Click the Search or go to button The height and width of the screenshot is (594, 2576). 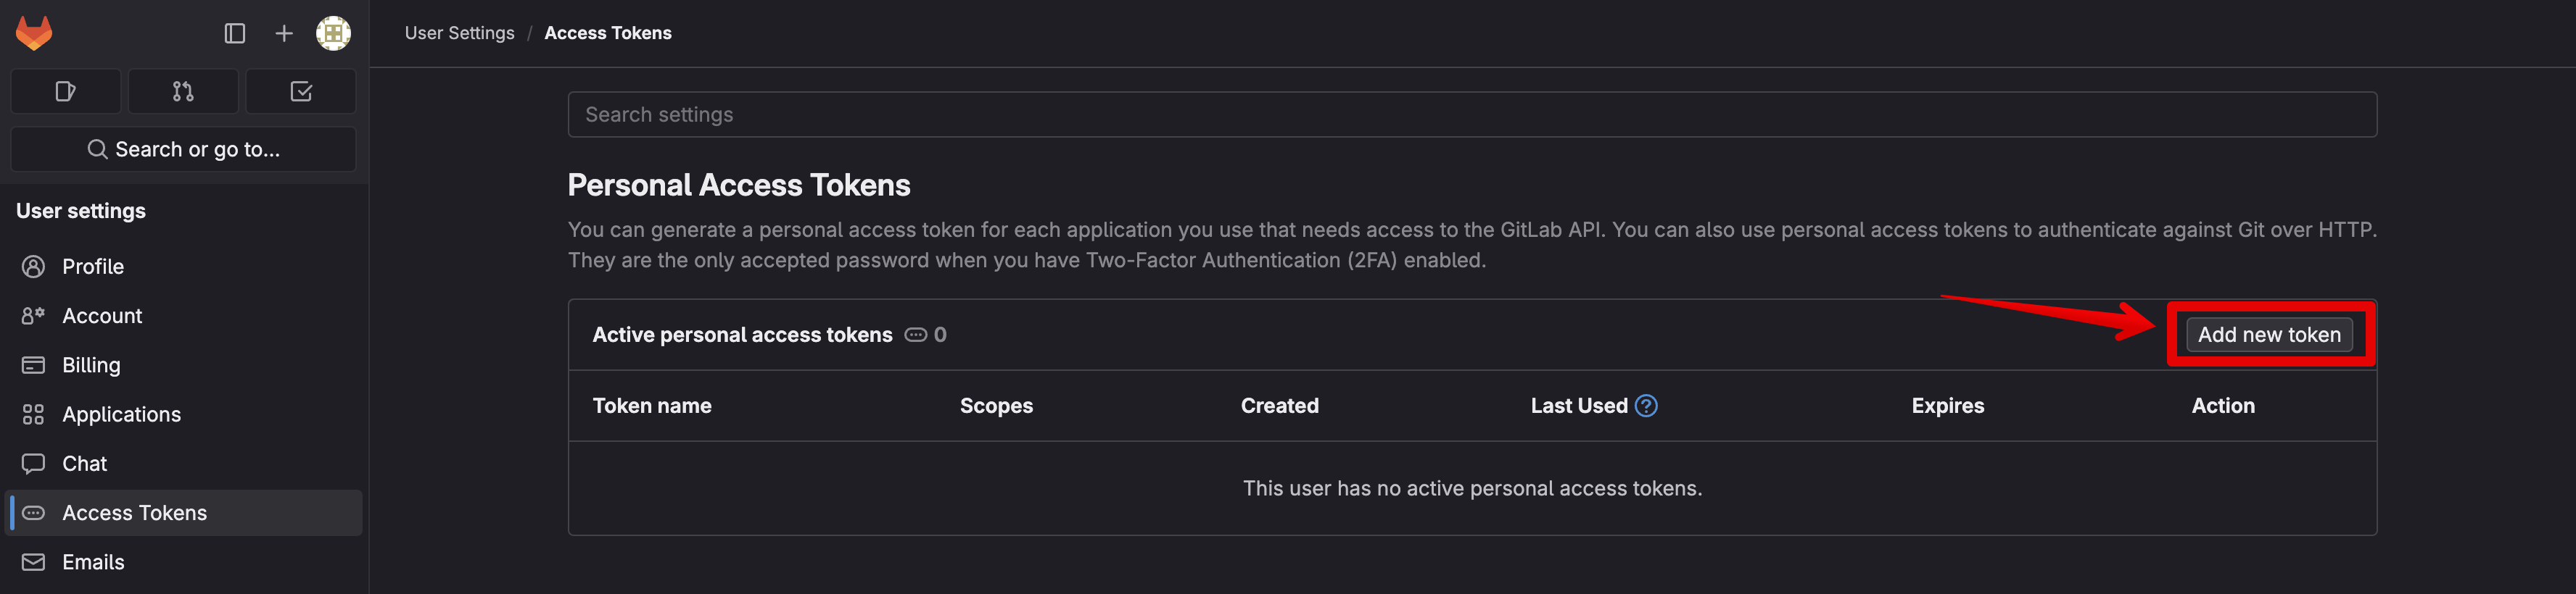pos(183,148)
